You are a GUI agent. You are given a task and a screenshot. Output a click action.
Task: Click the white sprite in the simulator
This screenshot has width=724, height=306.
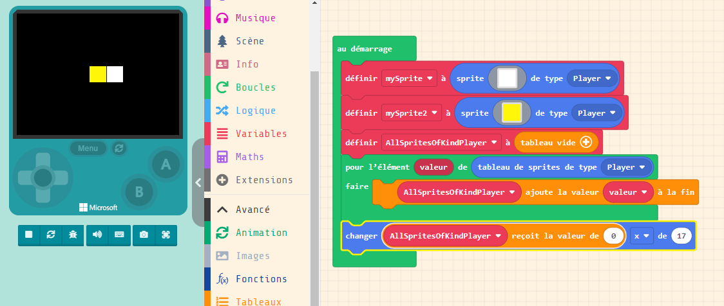point(115,74)
